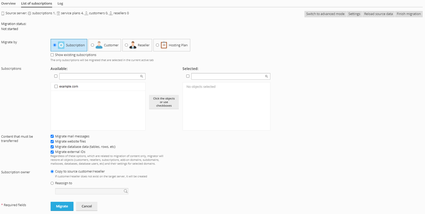Click the Subscription gear icon
This screenshot has height=214, width=425.
[61, 45]
